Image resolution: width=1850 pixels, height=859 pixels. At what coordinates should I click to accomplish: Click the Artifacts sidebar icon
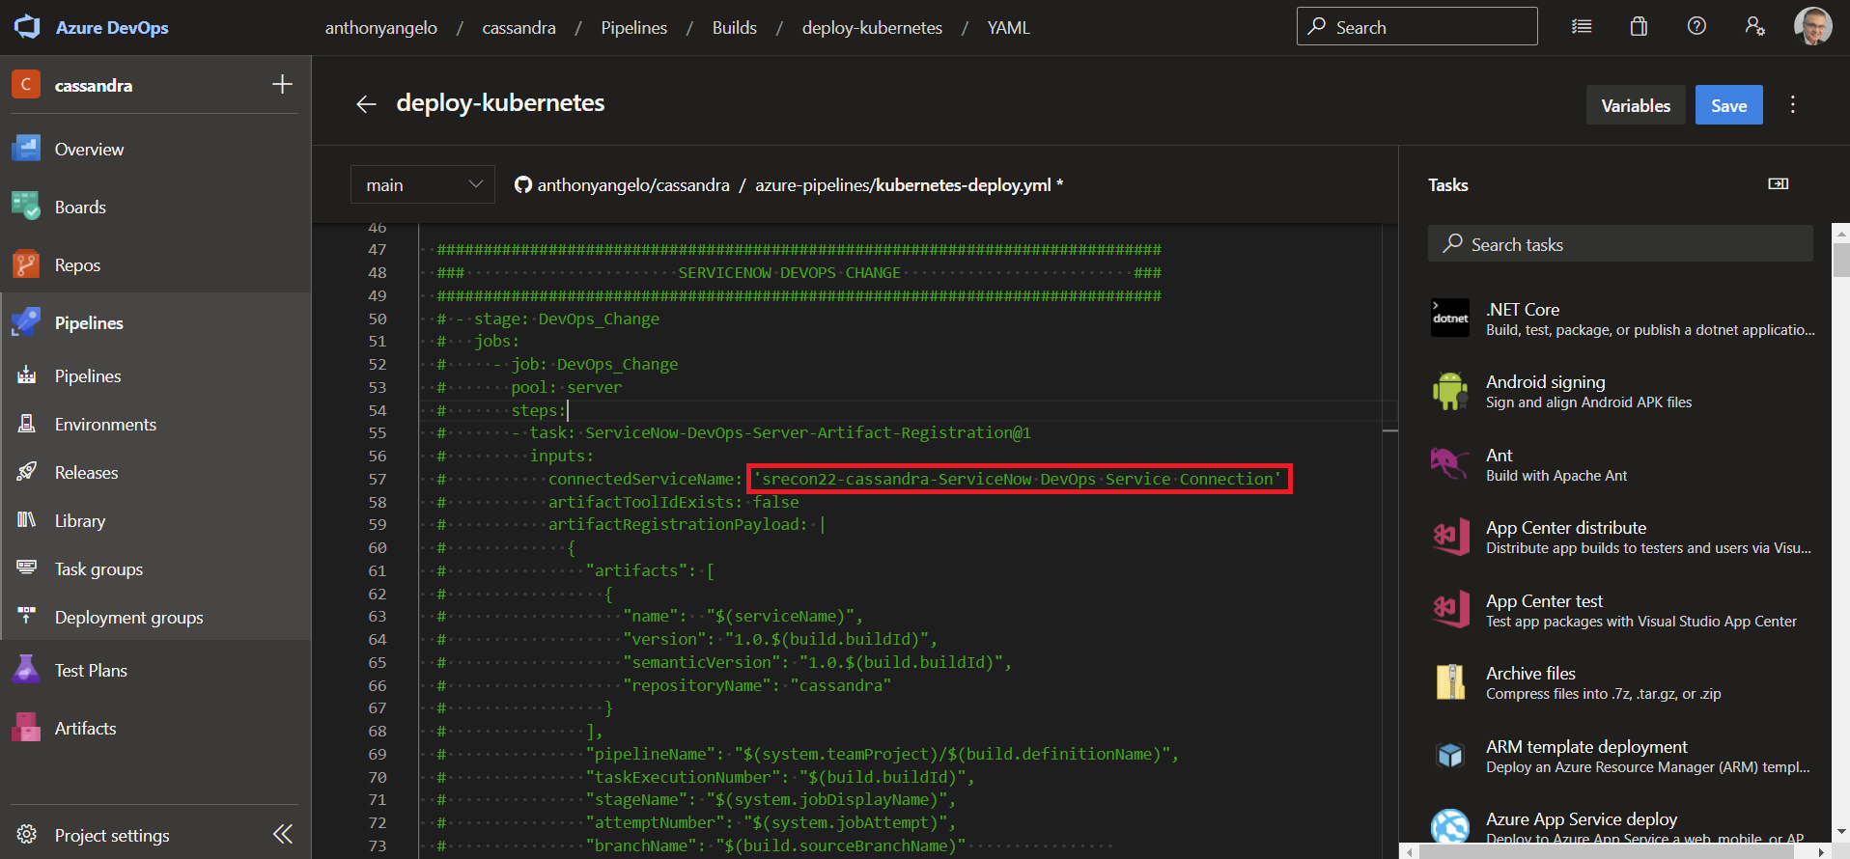[x=26, y=728]
